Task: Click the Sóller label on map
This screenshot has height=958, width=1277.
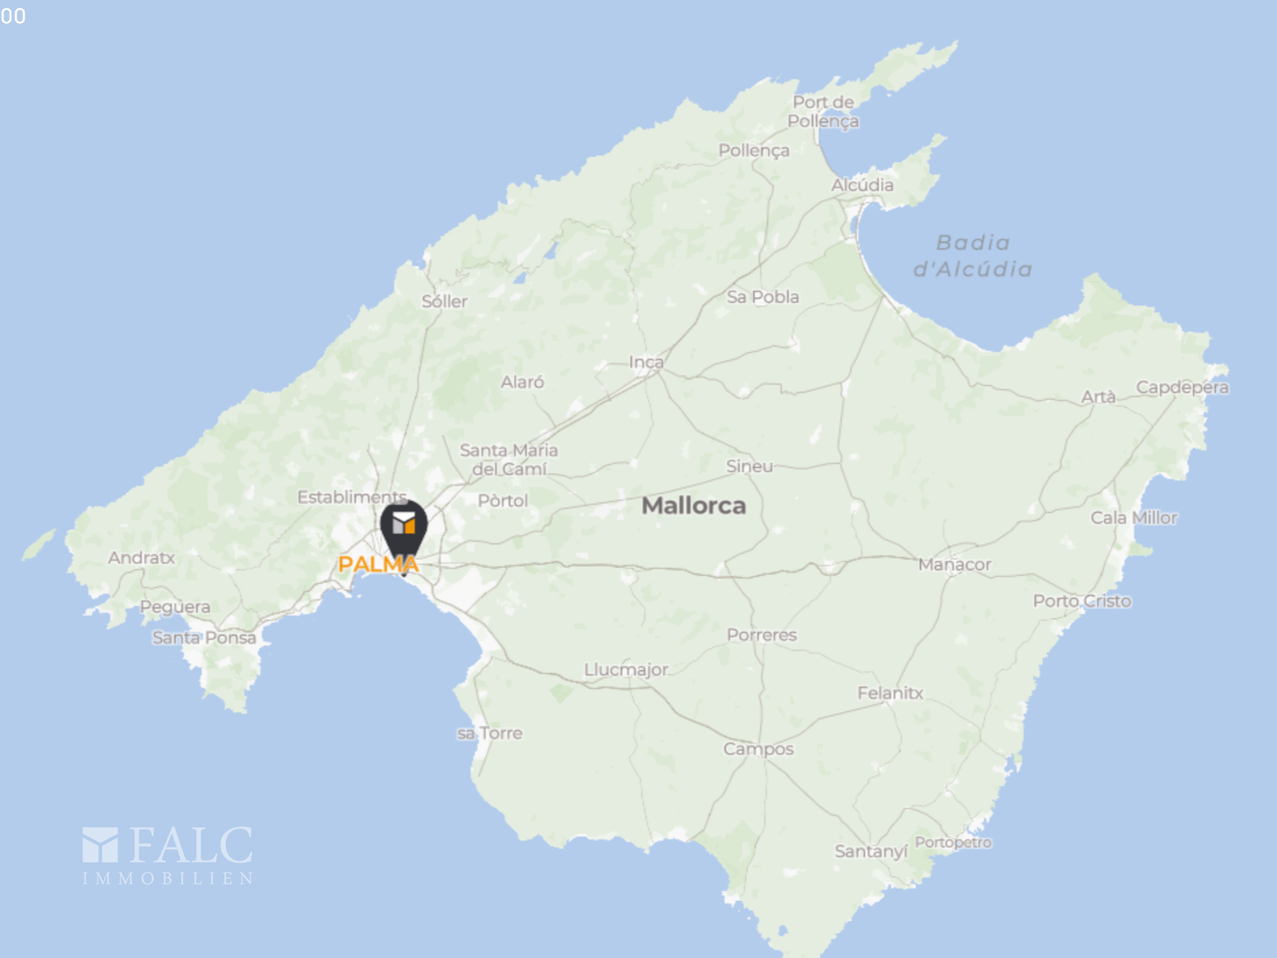Action: (444, 301)
